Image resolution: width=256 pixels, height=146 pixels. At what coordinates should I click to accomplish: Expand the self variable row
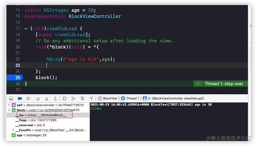tap(9, 105)
